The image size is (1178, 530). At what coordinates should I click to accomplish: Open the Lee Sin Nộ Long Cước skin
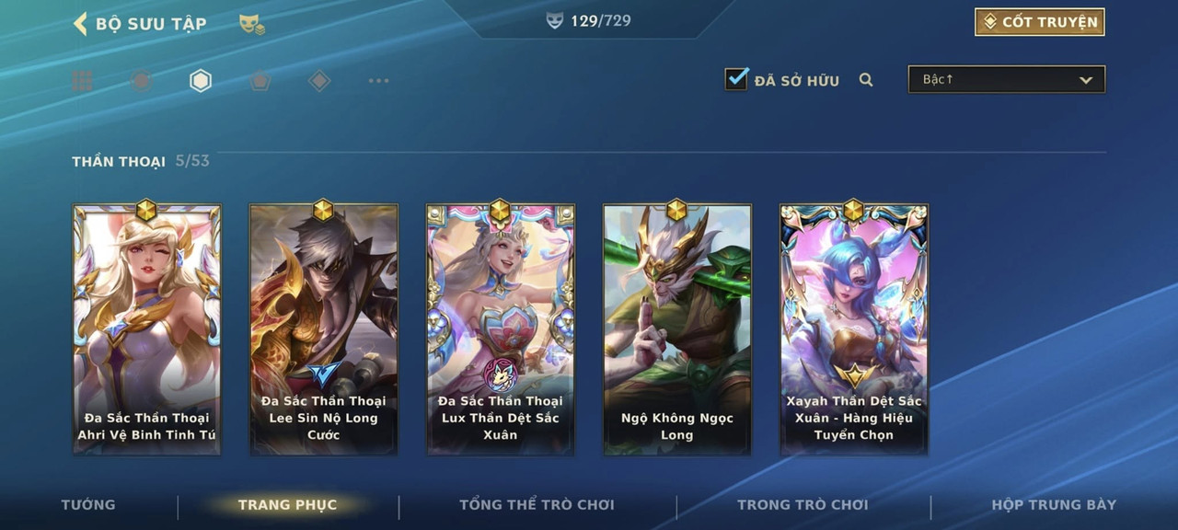(324, 329)
